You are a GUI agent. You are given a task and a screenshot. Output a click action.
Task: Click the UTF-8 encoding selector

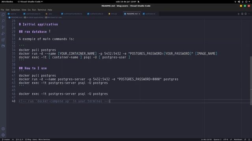226,139
